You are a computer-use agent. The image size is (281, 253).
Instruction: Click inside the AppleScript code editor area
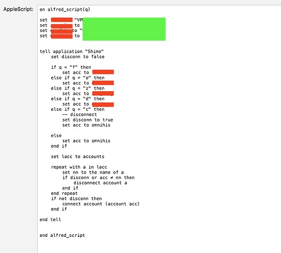coord(159,129)
